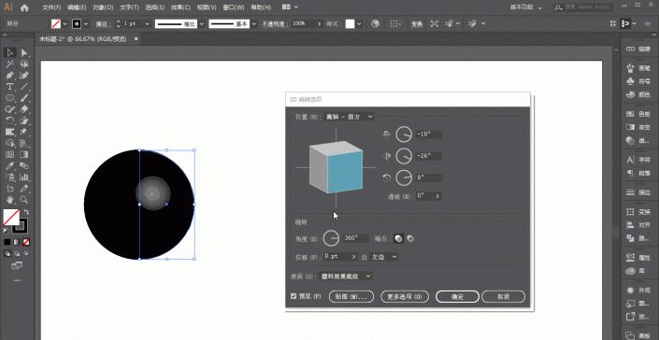Select the Magic Wand tool

coord(10,64)
